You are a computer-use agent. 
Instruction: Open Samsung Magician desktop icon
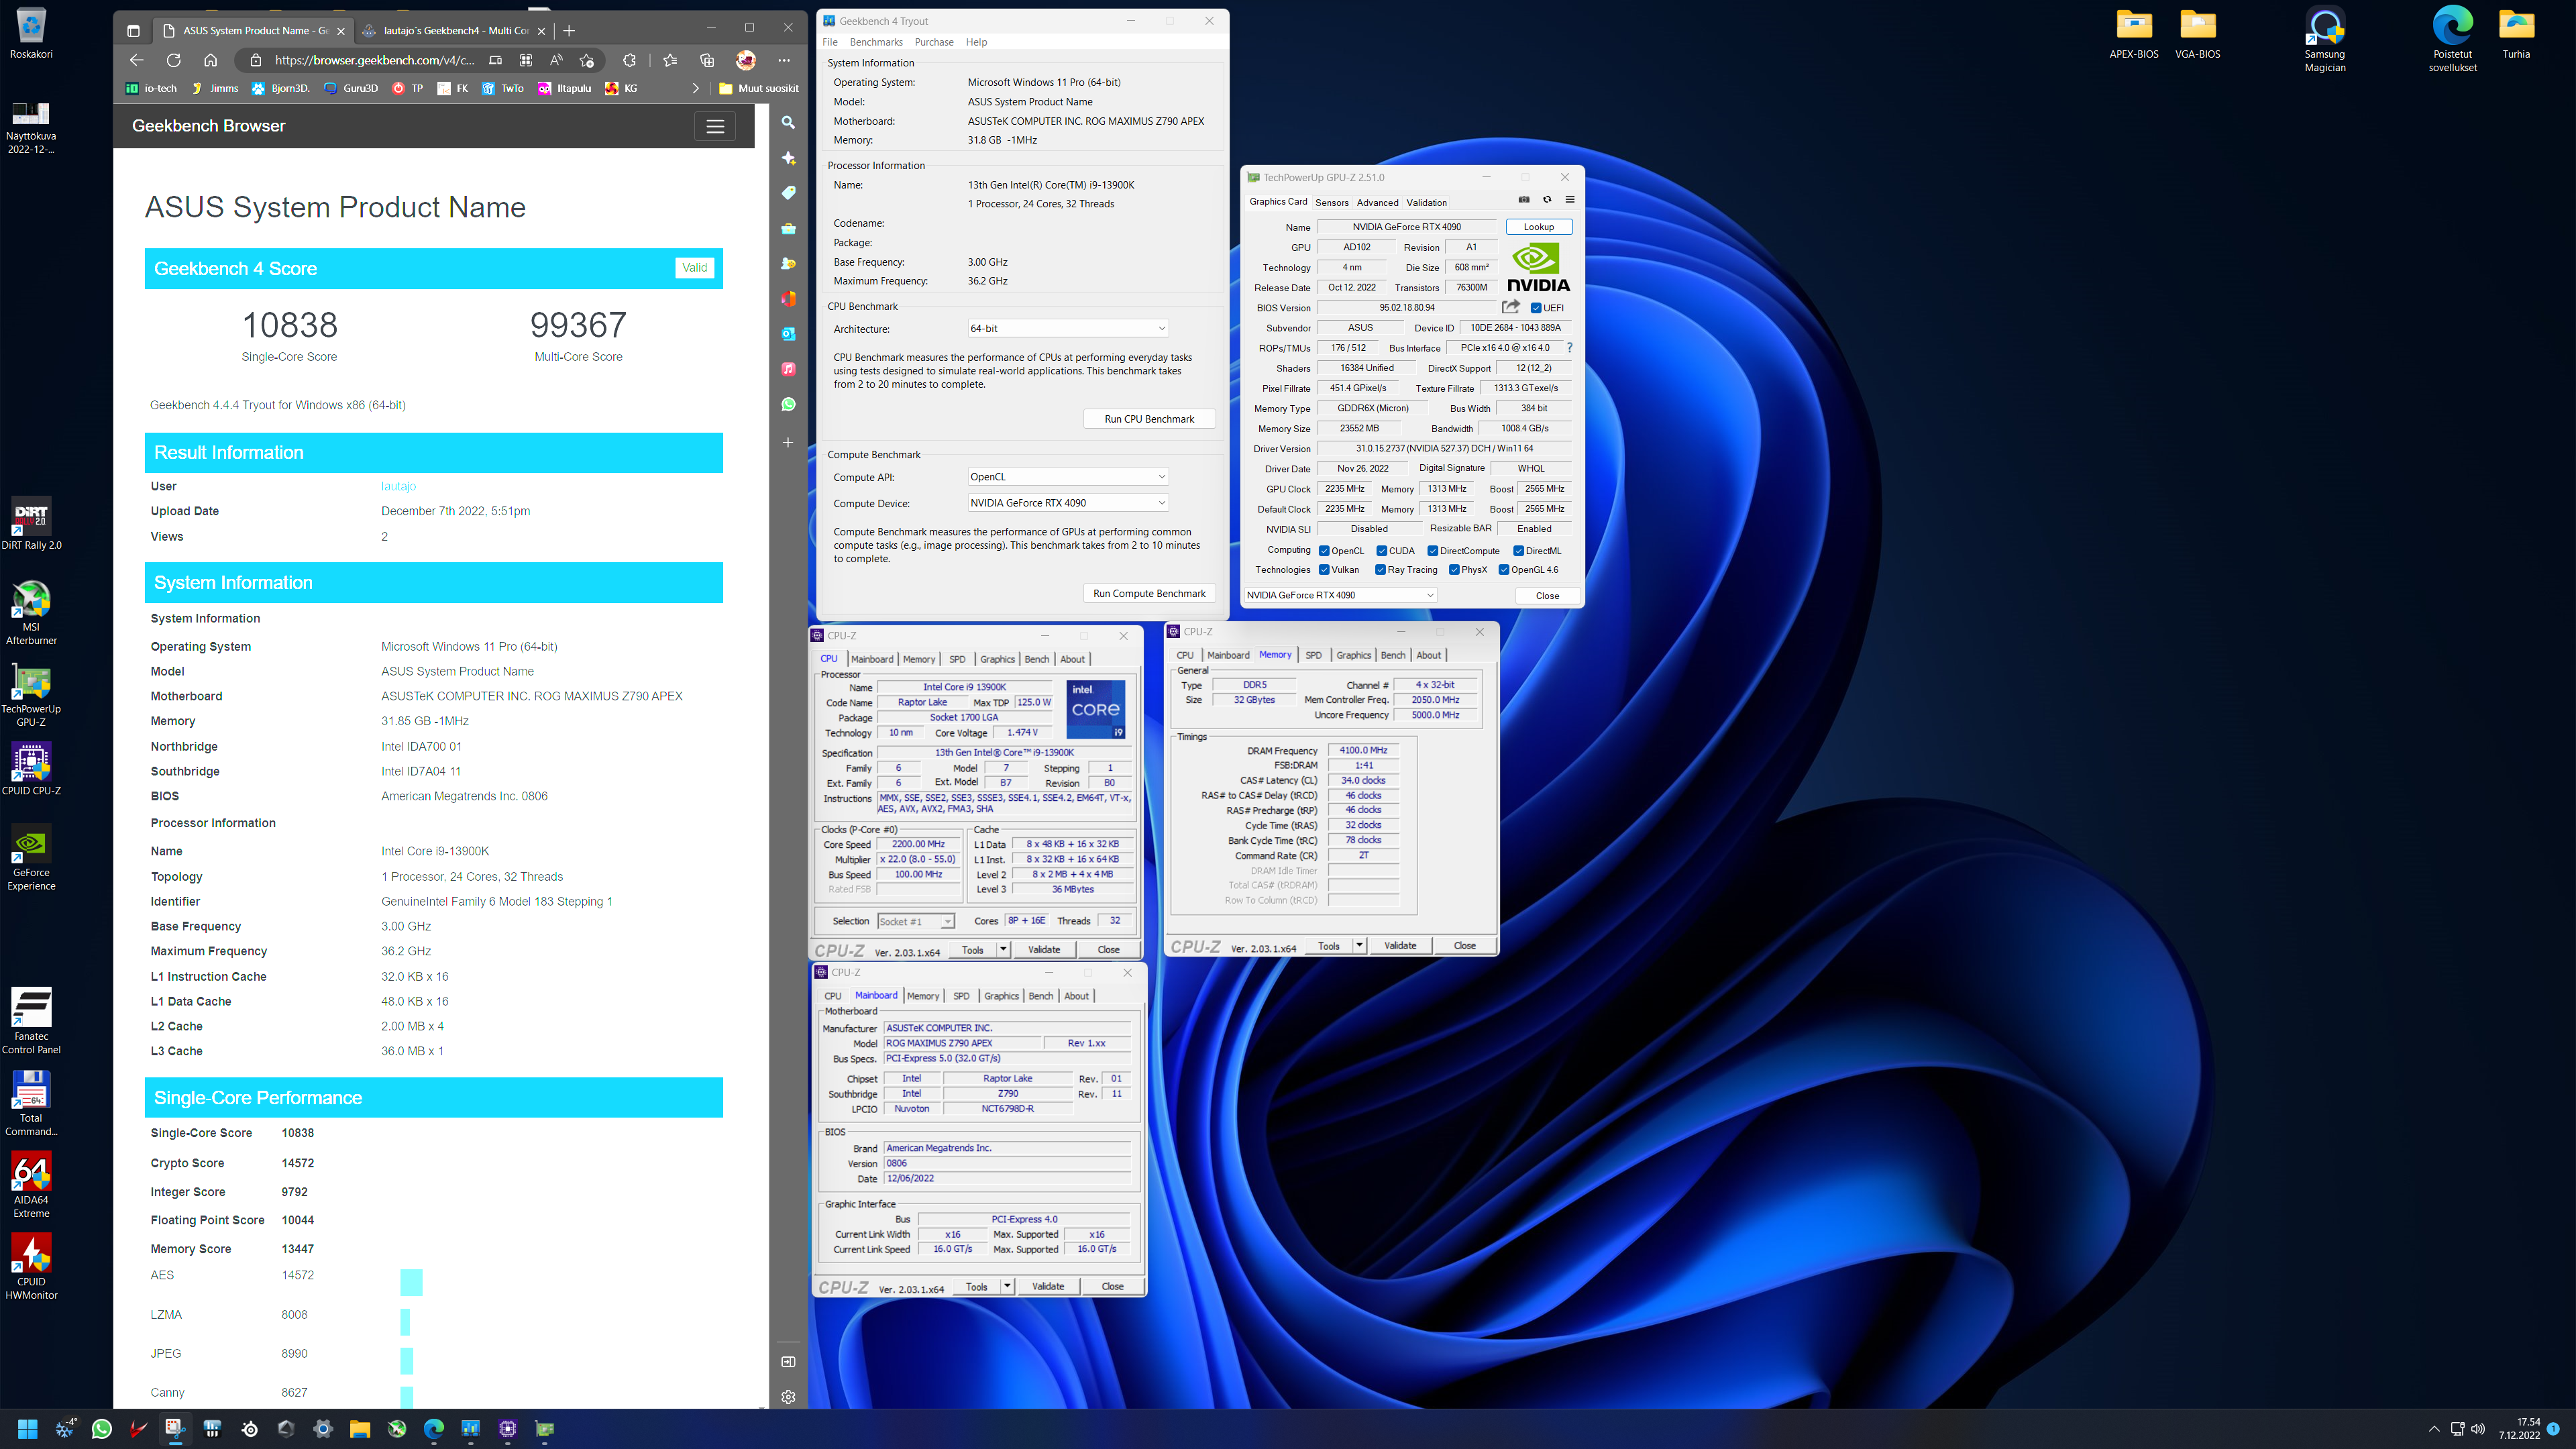pos(2324,40)
